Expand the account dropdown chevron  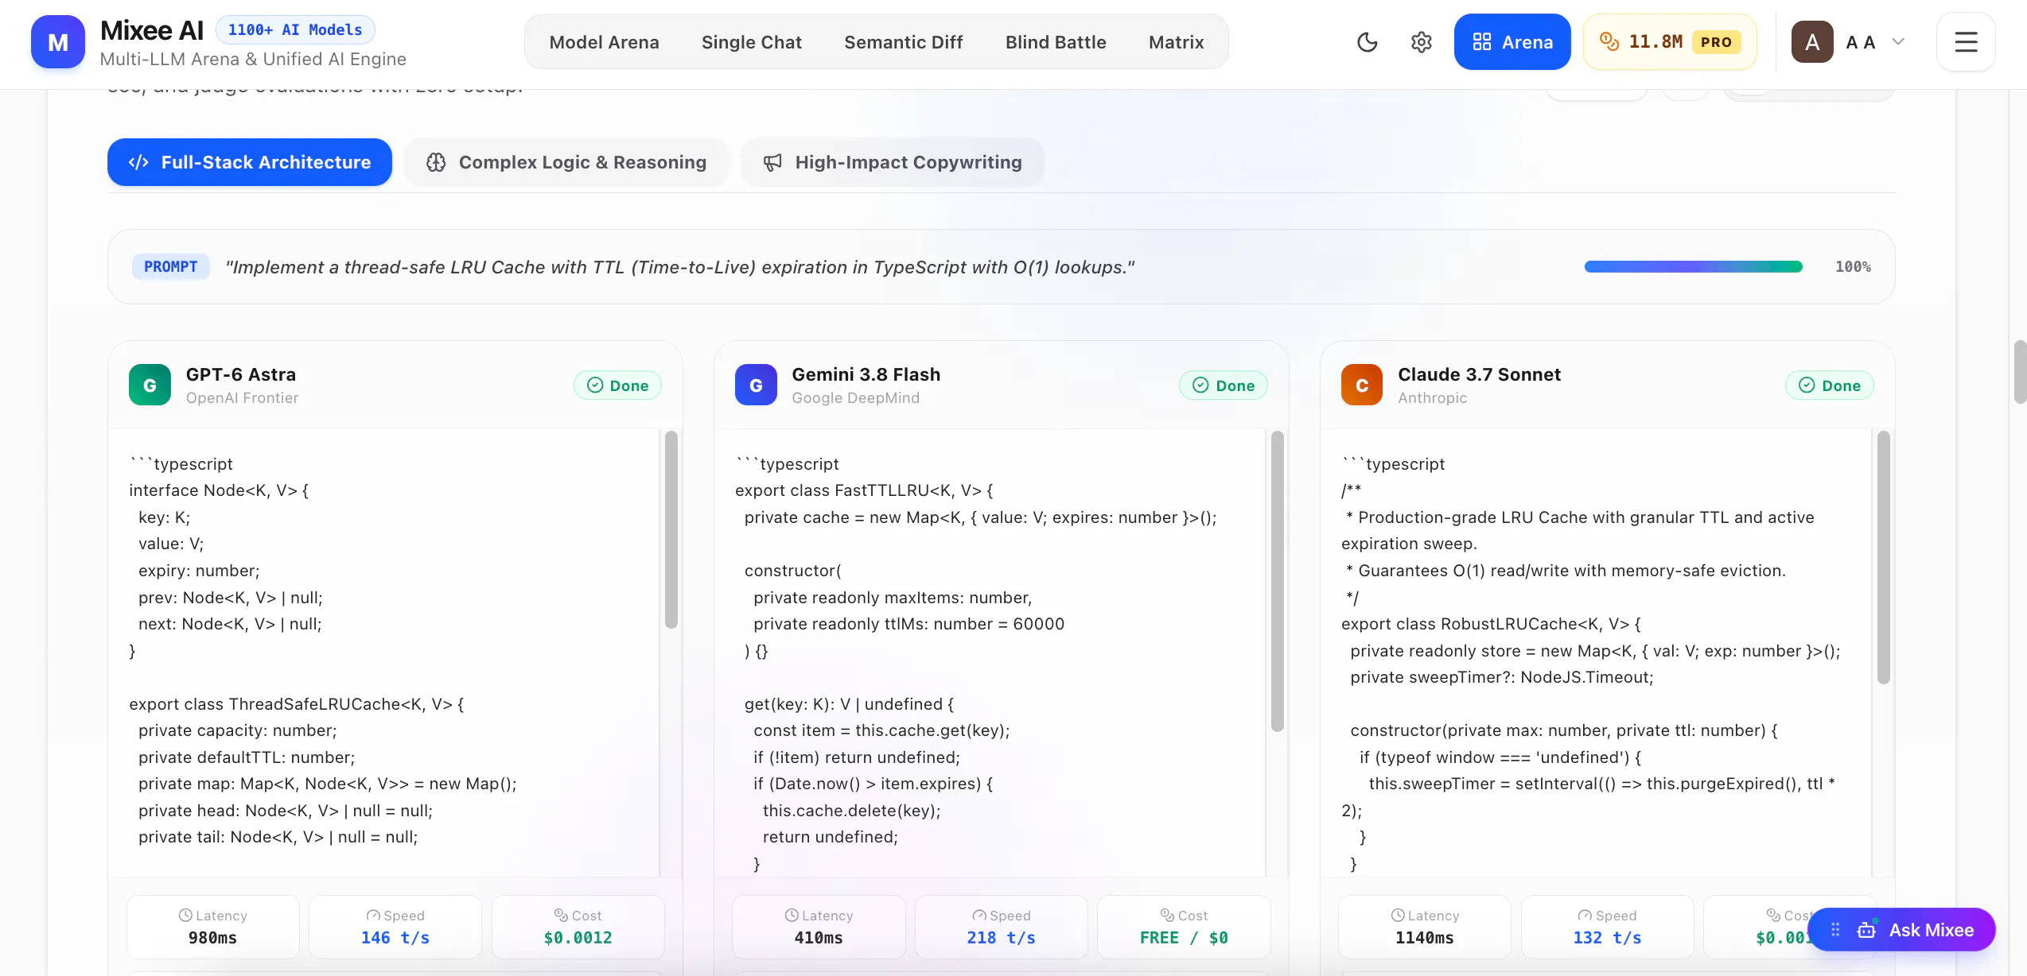(1898, 42)
